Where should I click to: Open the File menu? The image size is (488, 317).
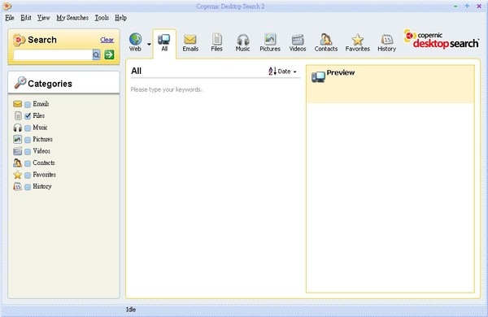[x=10, y=18]
